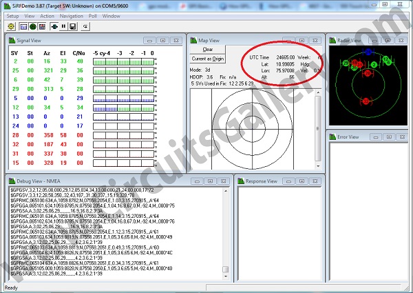Click the SiRFDemo application title bar icon
Screen dimensions: 413x293
(7, 6)
